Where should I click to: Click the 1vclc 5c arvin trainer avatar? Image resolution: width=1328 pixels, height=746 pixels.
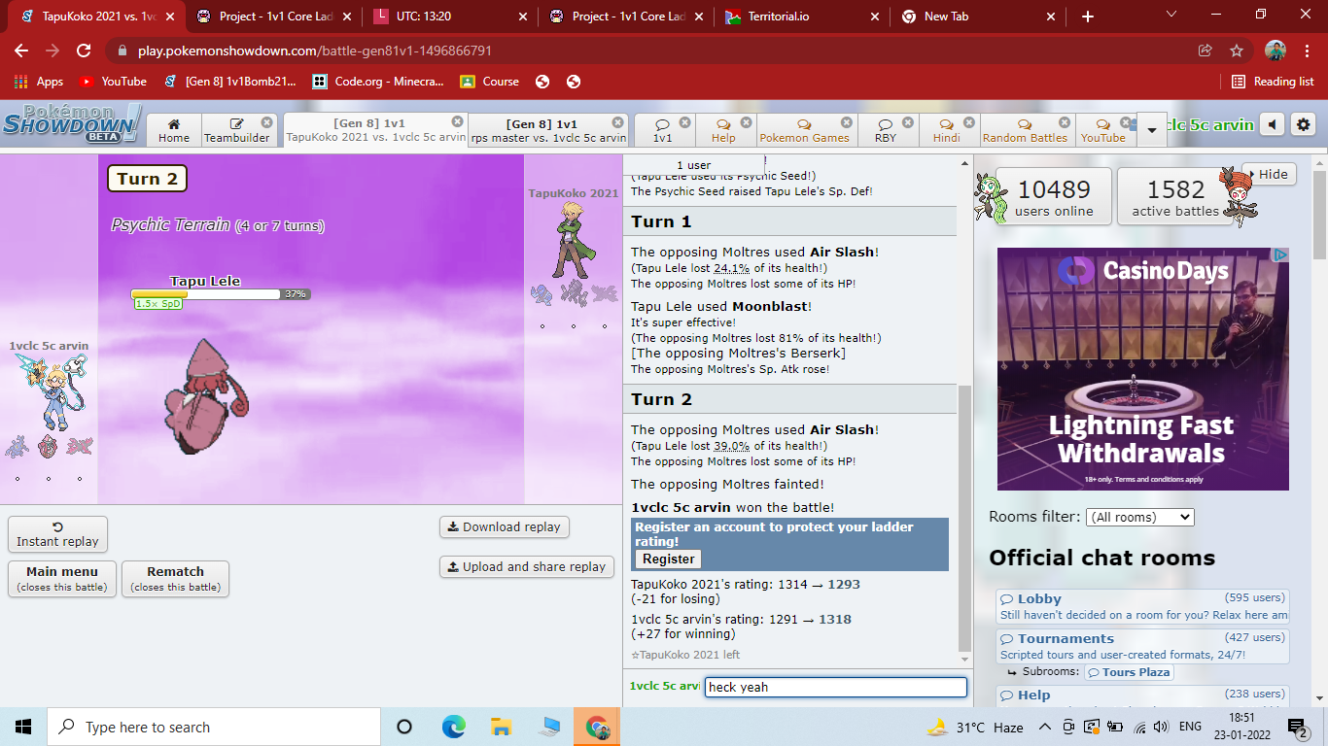coord(51,391)
